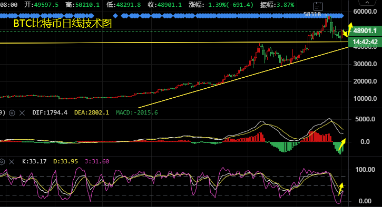This screenshot has width=382, height=207.
Task: Close the MACD indicator panel
Action: coord(22,113)
